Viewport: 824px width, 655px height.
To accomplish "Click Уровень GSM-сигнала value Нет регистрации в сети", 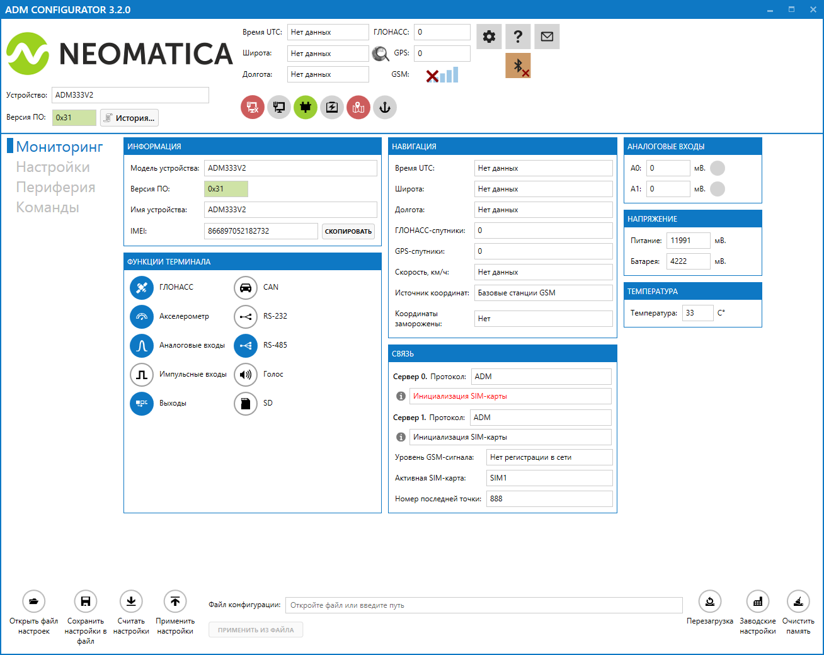I will pos(549,457).
